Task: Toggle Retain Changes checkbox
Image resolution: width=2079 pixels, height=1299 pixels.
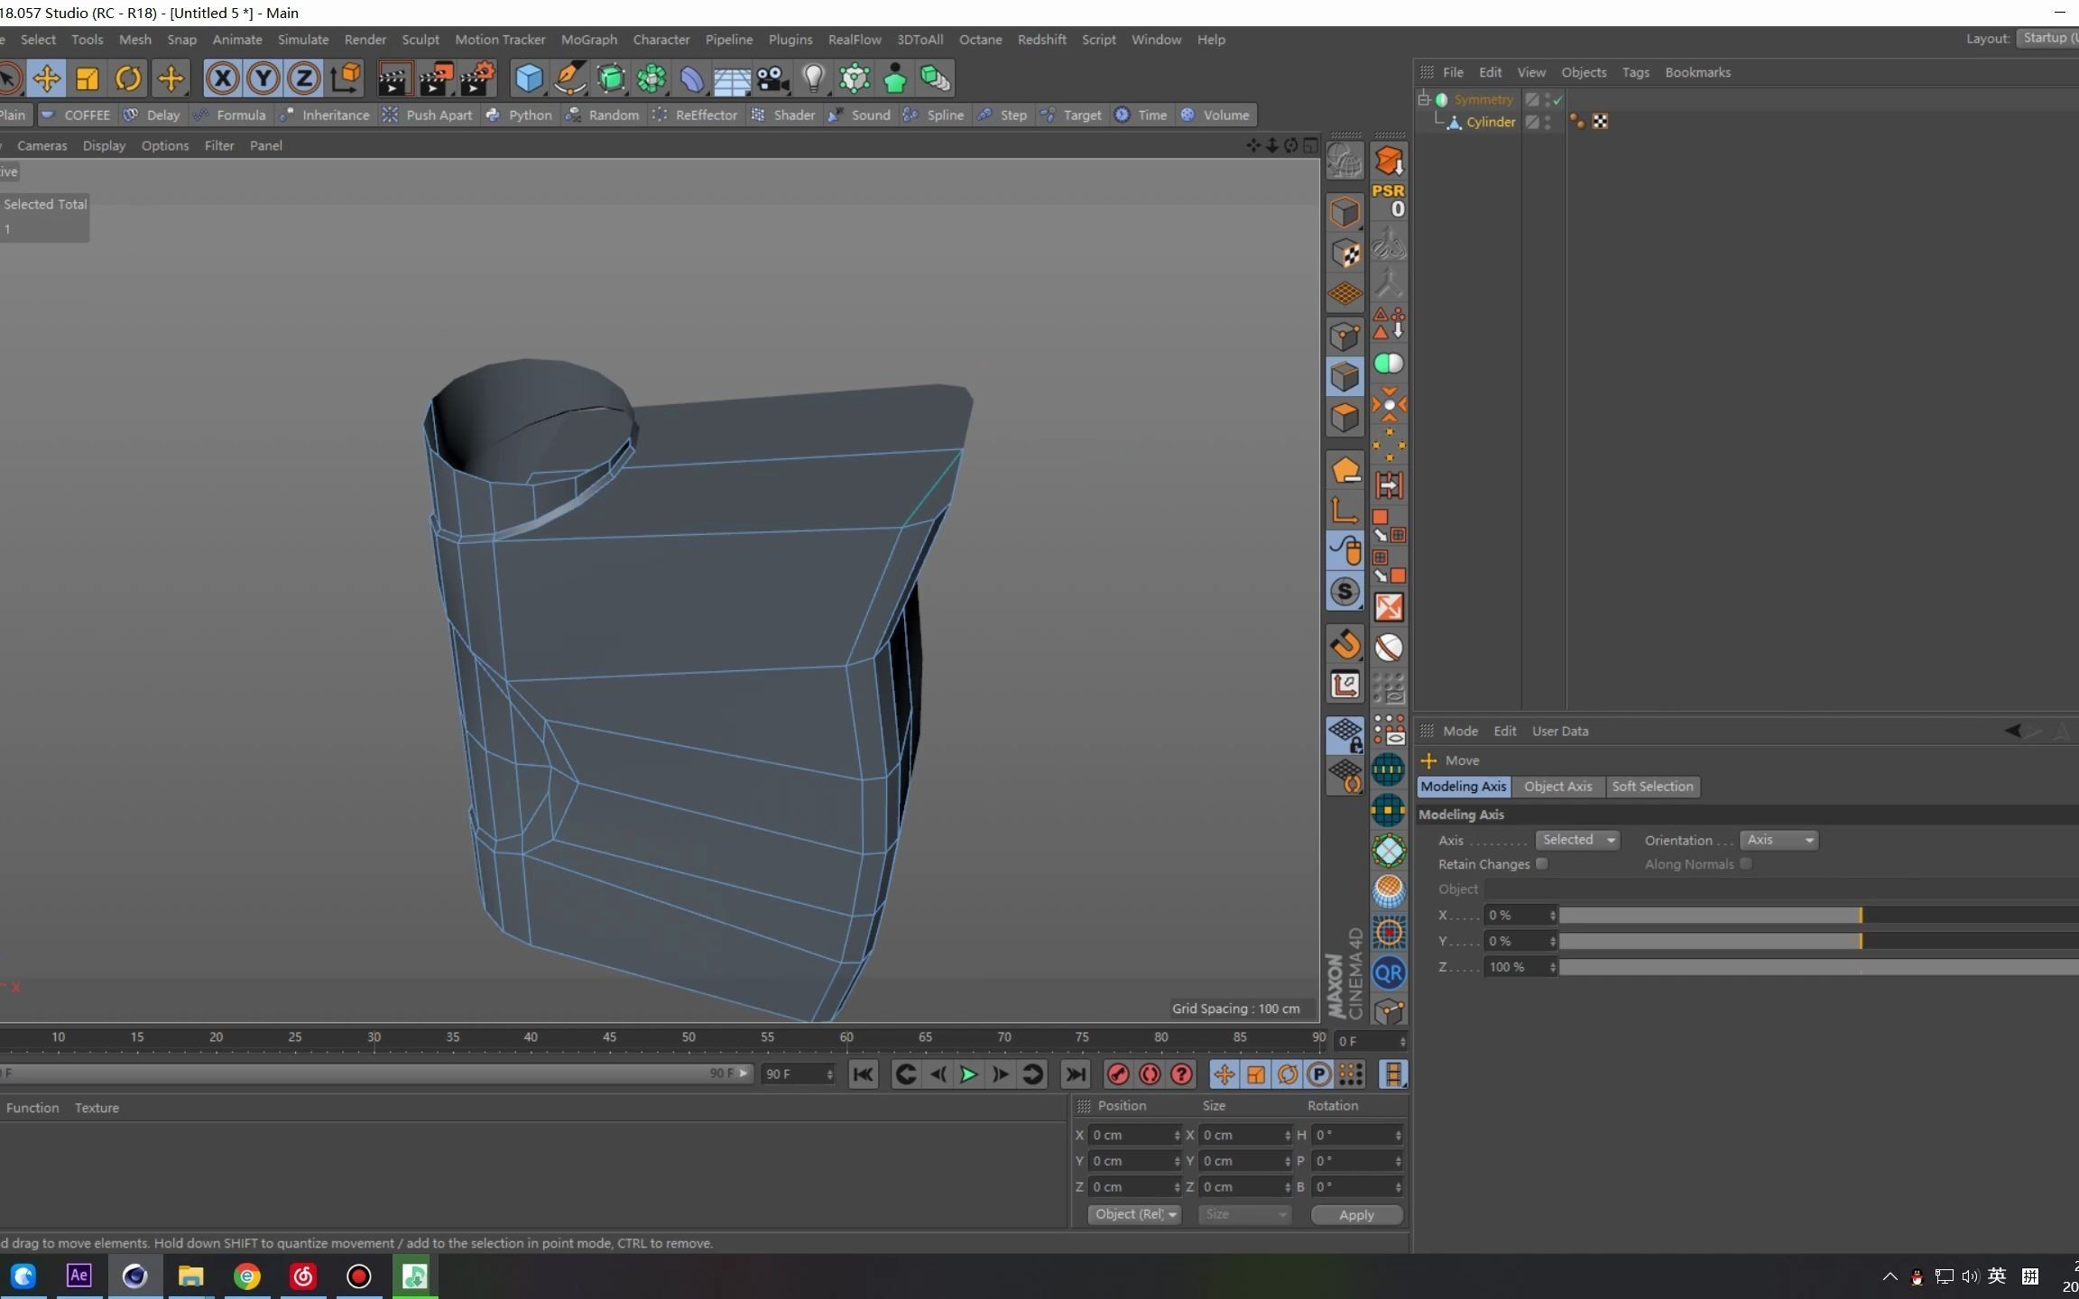Action: click(1542, 863)
